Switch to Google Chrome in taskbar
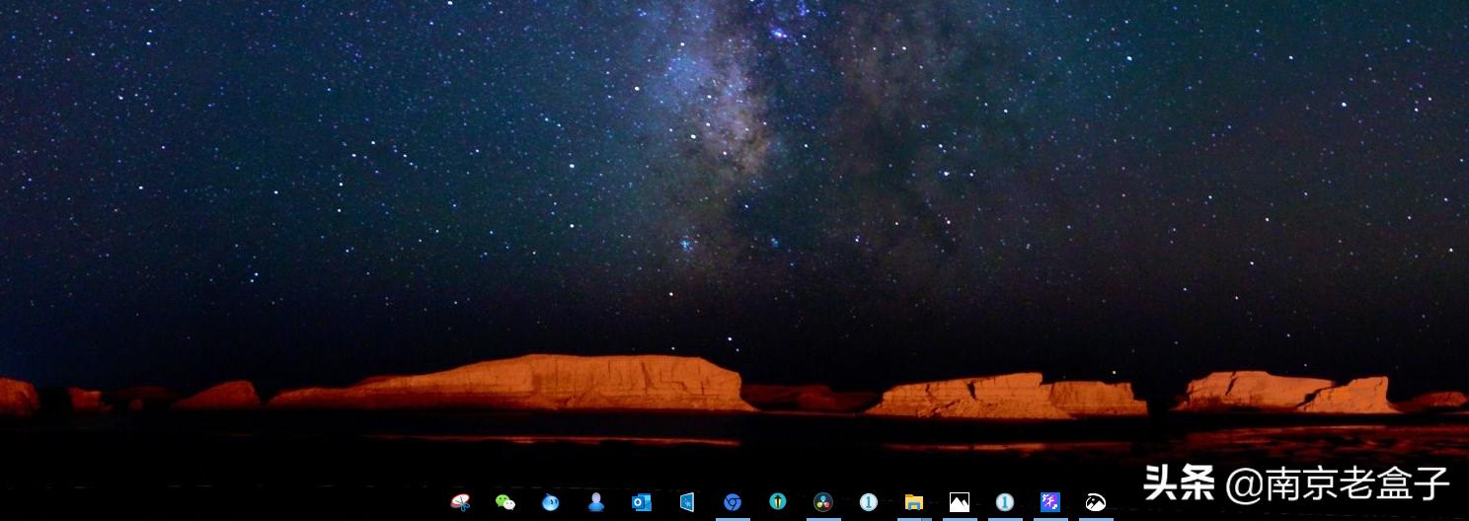The height and width of the screenshot is (521, 1469). click(x=733, y=502)
